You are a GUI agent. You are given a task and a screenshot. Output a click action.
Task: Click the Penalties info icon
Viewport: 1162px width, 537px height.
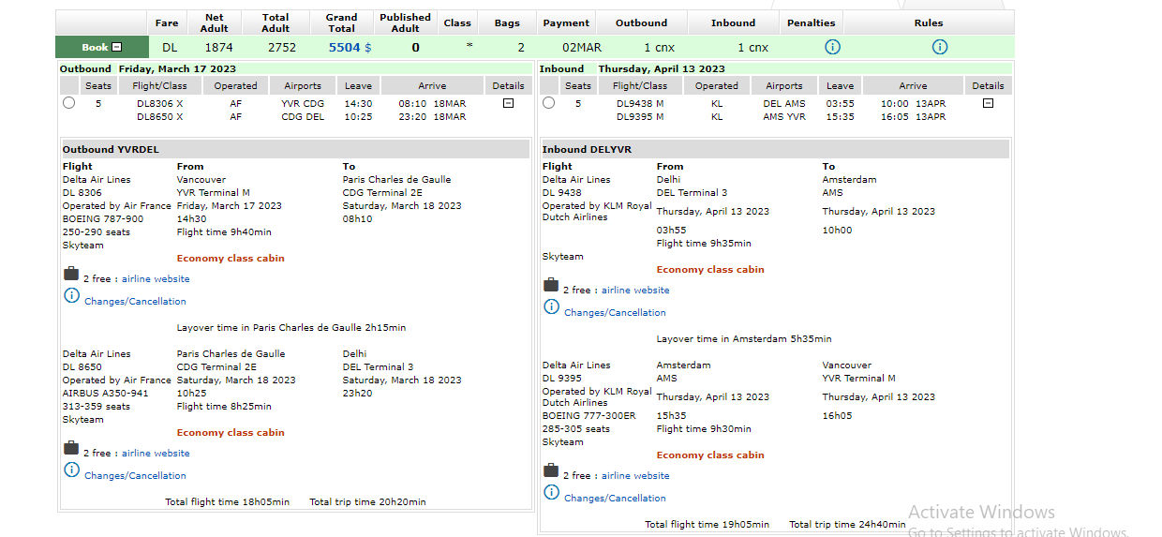[832, 47]
